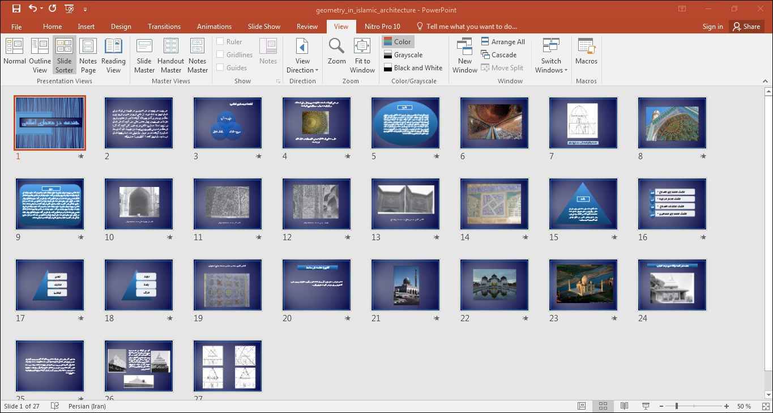The height and width of the screenshot is (413, 773).
Task: Open Slide Master view
Action: point(144,54)
